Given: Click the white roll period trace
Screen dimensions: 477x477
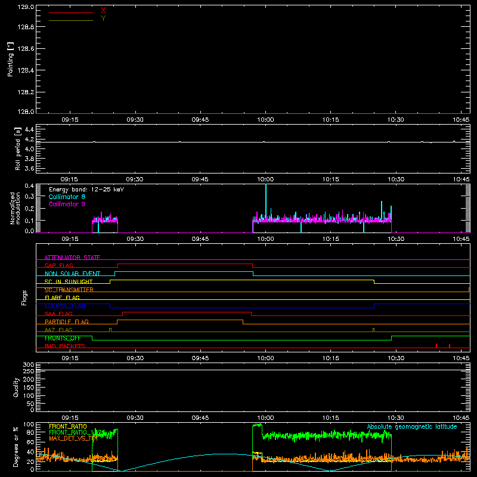Looking at the screenshot, I should point(252,142).
